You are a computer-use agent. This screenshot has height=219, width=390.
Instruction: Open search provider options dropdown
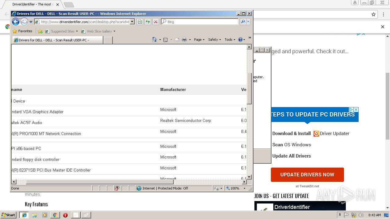click(x=248, y=22)
